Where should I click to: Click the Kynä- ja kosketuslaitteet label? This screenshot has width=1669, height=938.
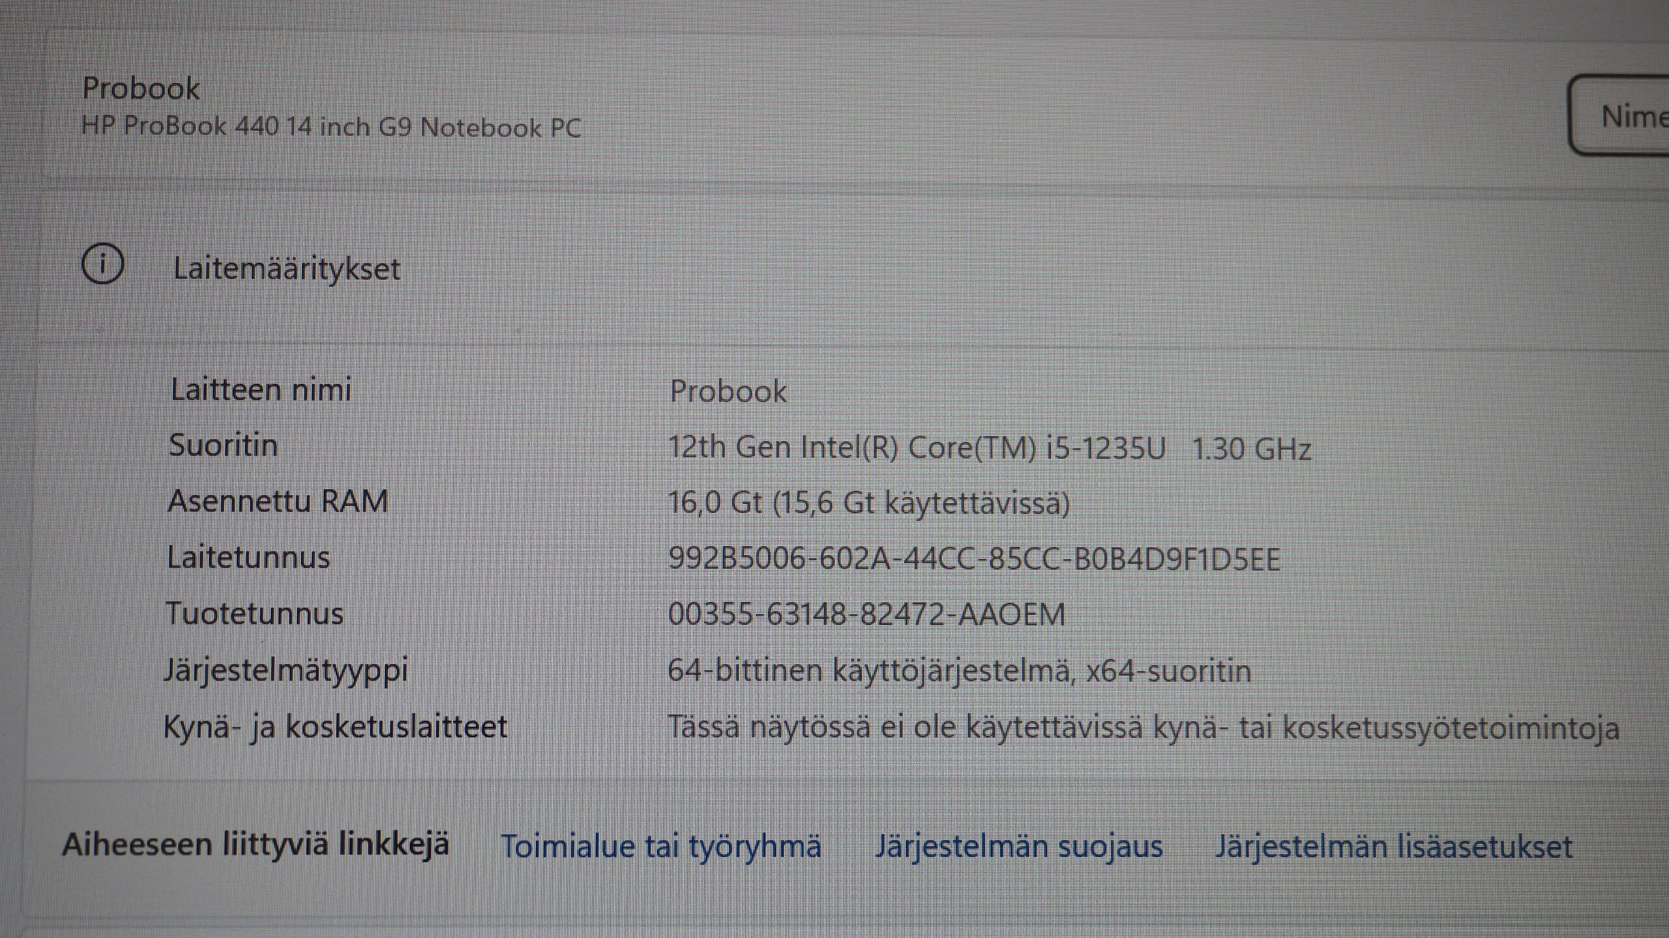334,727
